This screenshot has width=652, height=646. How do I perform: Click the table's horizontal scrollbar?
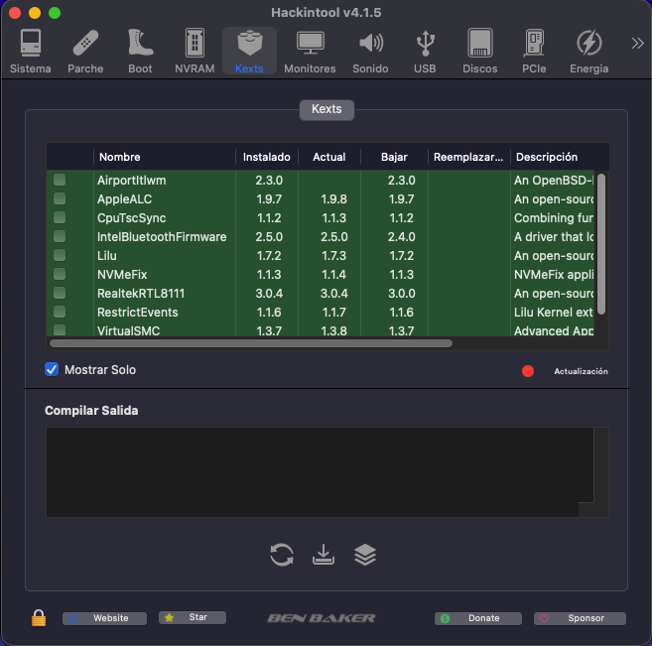(x=251, y=343)
